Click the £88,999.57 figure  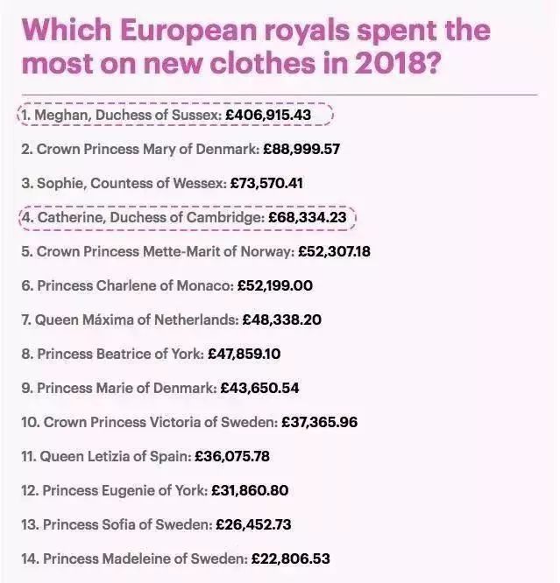[301, 149]
